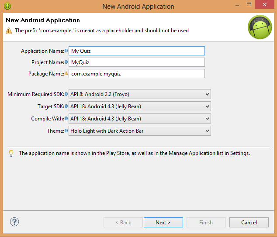Image resolution: width=277 pixels, height=237 pixels.
Task: Click info icon next to Project Name
Action: [x=66, y=62]
